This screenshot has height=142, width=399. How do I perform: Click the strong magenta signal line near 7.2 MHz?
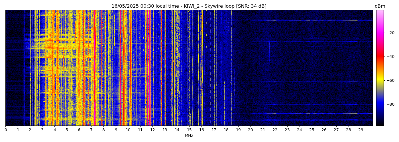coord(94,68)
